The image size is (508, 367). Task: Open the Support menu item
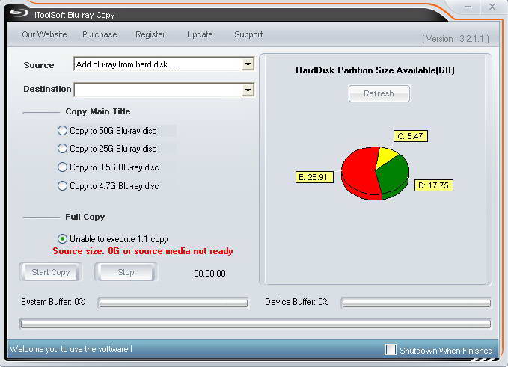[x=248, y=34]
